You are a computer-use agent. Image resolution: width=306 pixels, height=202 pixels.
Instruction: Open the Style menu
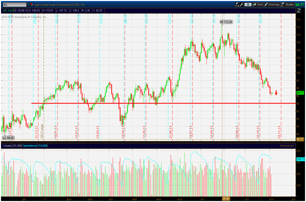click(258, 5)
